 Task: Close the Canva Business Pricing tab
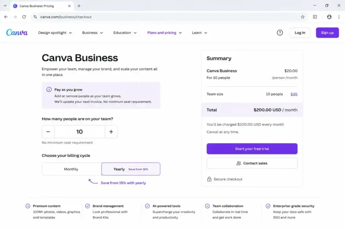point(69,6)
